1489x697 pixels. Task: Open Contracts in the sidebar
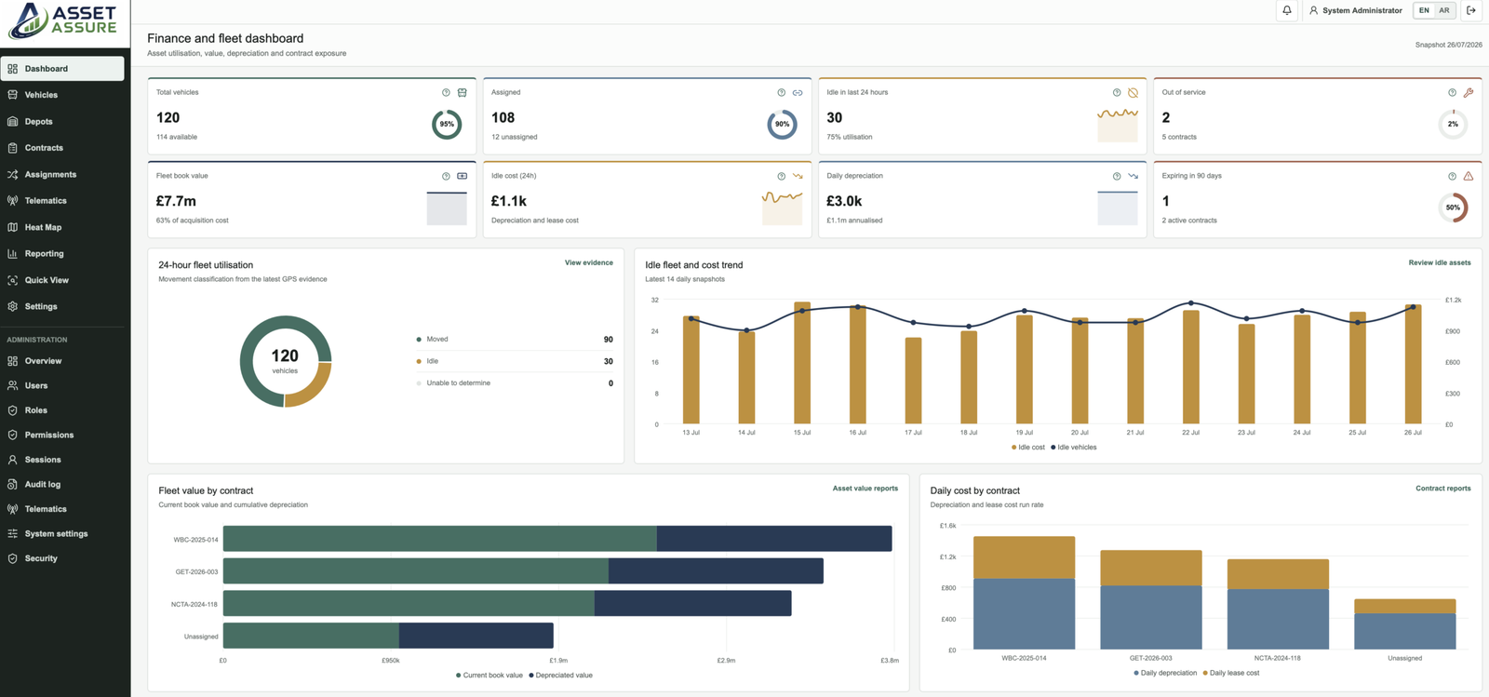pos(62,148)
